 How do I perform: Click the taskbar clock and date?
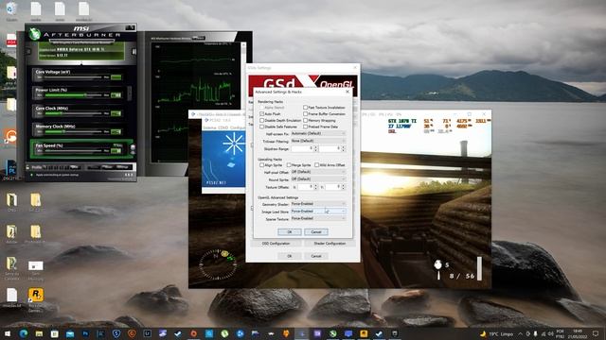578,333
